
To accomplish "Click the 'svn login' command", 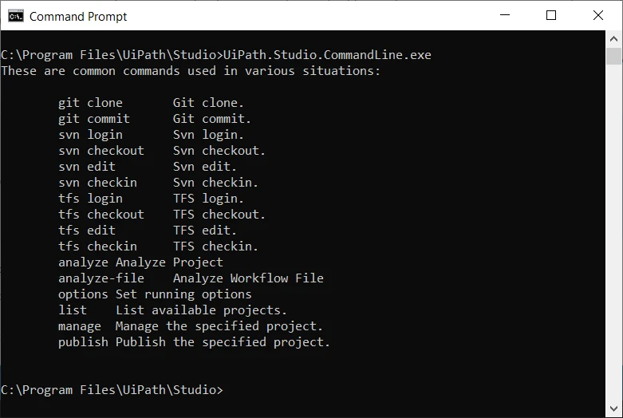I will click(90, 135).
